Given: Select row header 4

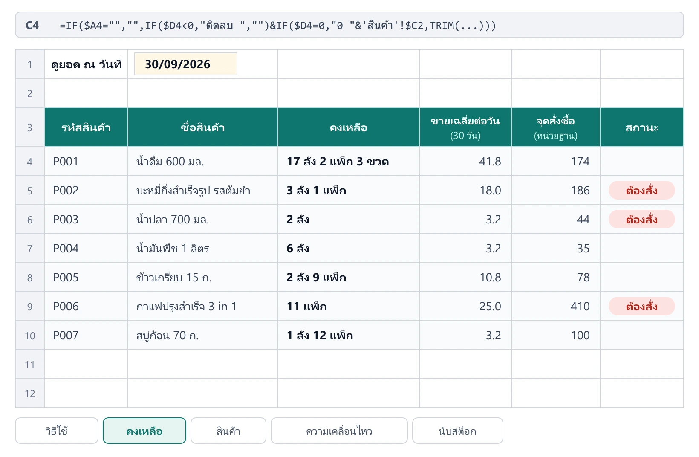Looking at the screenshot, I should pos(30,162).
